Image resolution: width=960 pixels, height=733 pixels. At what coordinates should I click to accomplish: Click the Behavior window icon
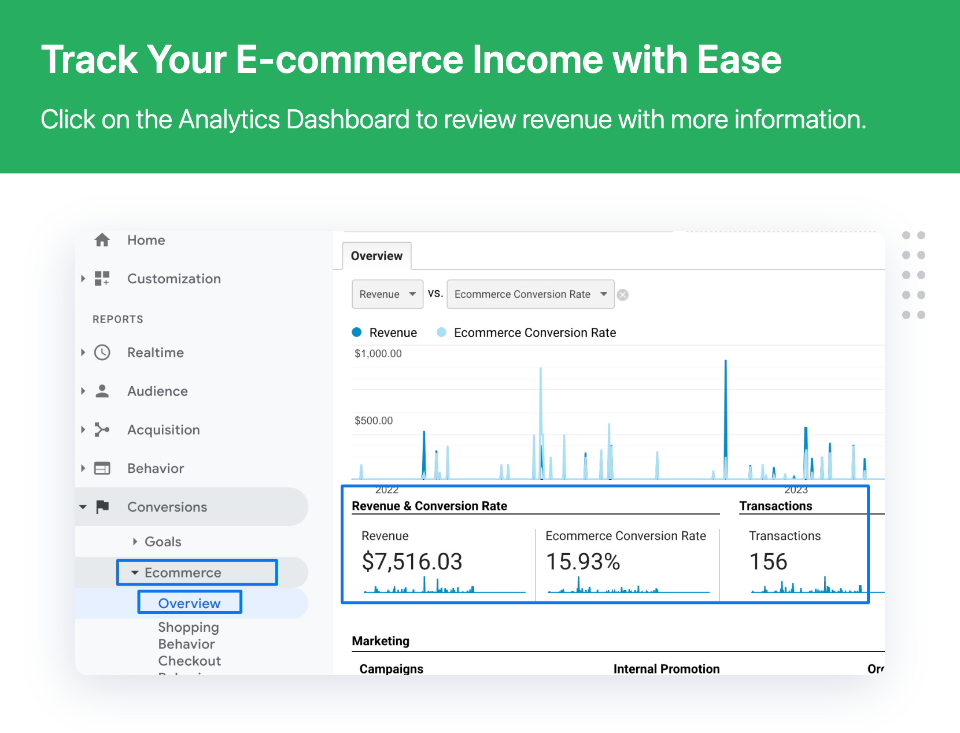(102, 468)
